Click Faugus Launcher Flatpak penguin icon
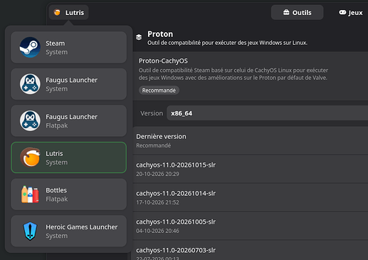 point(30,121)
